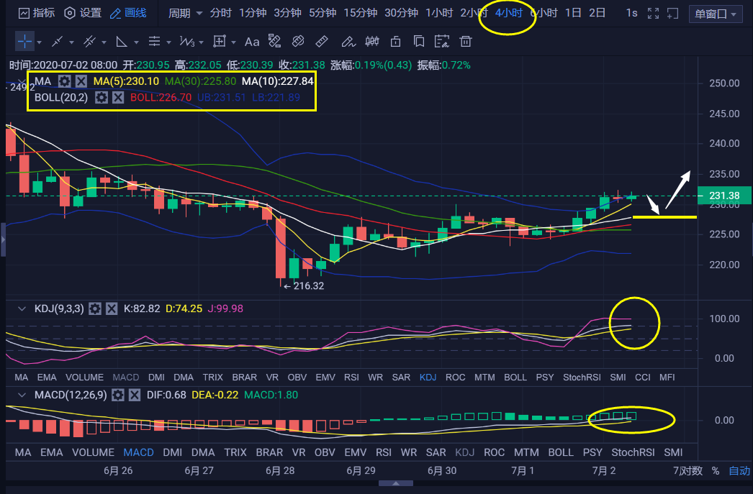Click the add chart window icon
This screenshot has height=494, width=753.
tap(673, 14)
